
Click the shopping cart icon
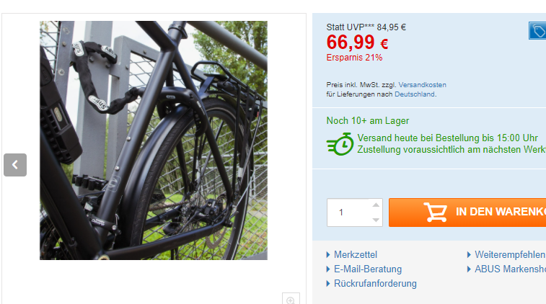(435, 212)
